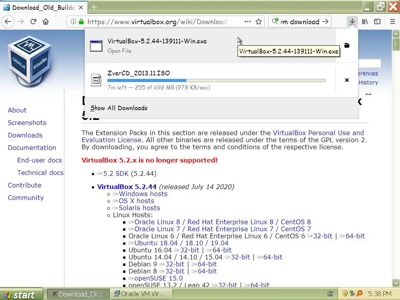Click the VirtualBox 5.2.44 heading link
The width and height of the screenshot is (400, 300).
127,187
